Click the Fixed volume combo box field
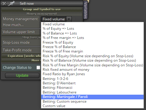 point(54,19)
